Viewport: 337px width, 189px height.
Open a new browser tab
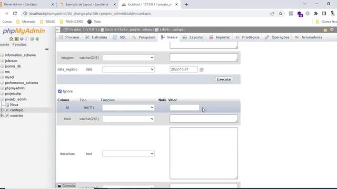click(186, 5)
